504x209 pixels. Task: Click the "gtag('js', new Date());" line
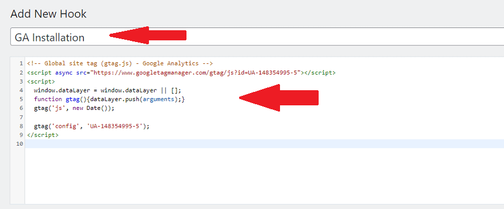pos(74,108)
